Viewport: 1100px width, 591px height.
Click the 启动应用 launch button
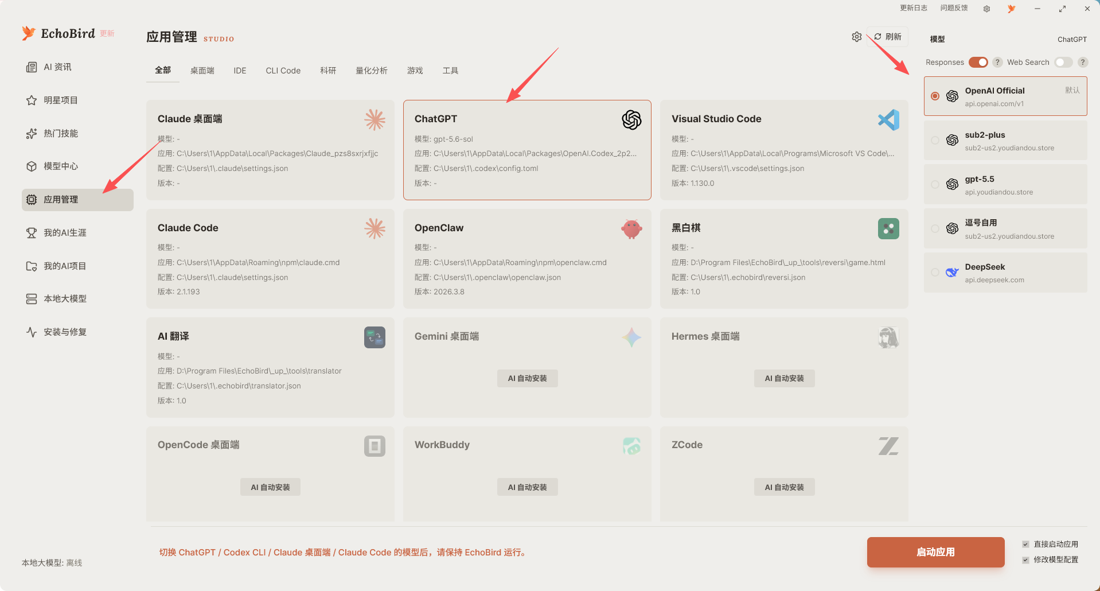935,552
